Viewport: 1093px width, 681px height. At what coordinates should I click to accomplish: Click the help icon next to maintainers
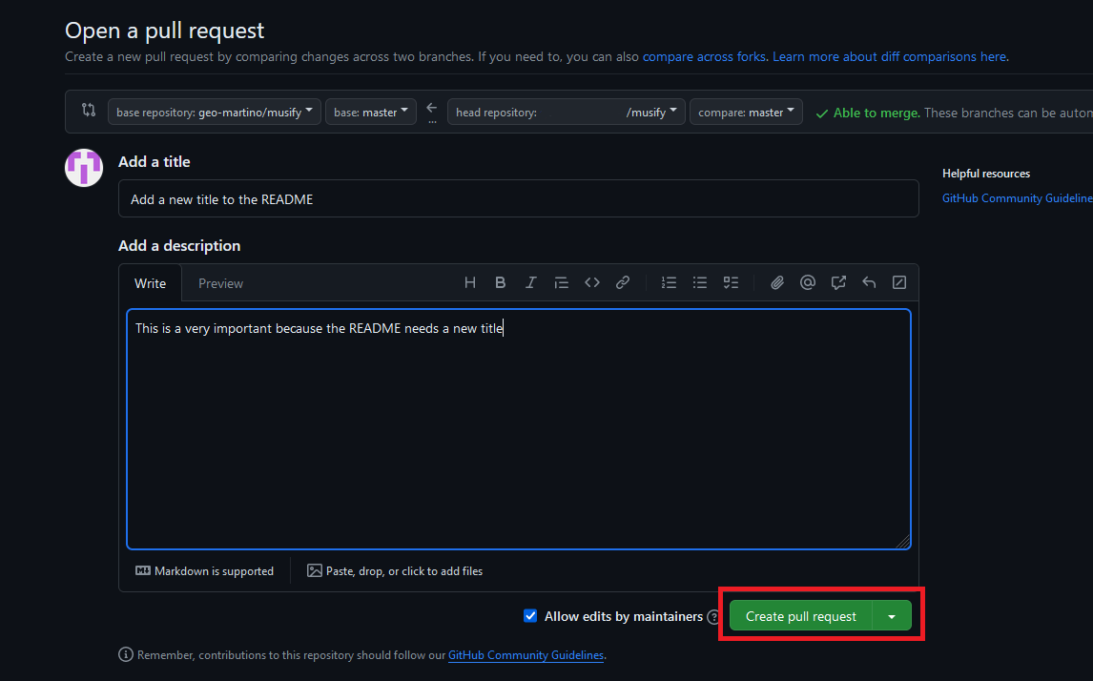713,617
